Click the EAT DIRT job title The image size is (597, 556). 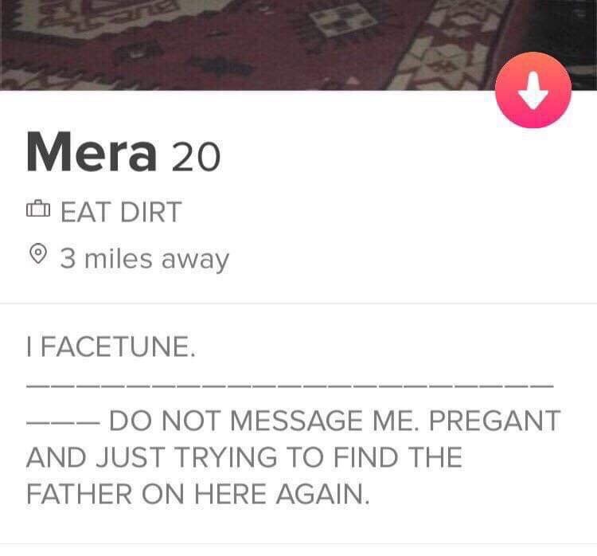click(x=121, y=212)
